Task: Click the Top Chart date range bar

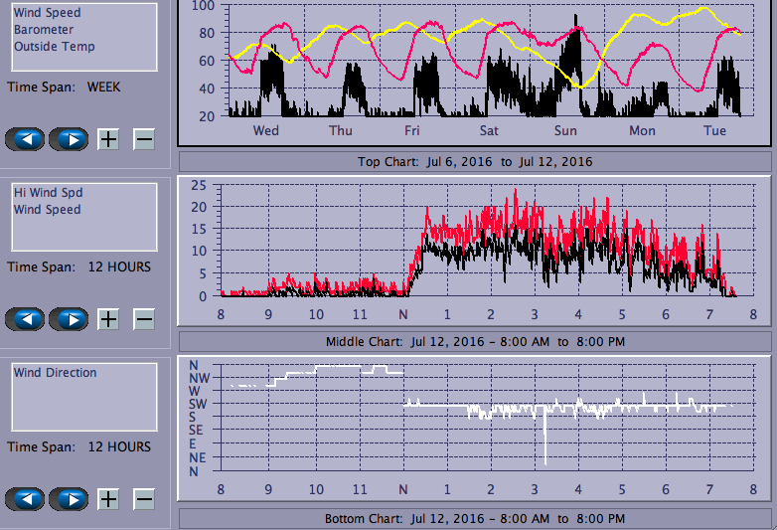Action: [475, 162]
